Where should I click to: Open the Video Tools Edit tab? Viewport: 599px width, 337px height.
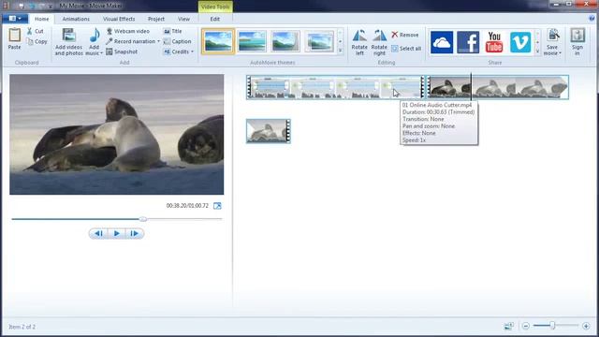(215, 19)
